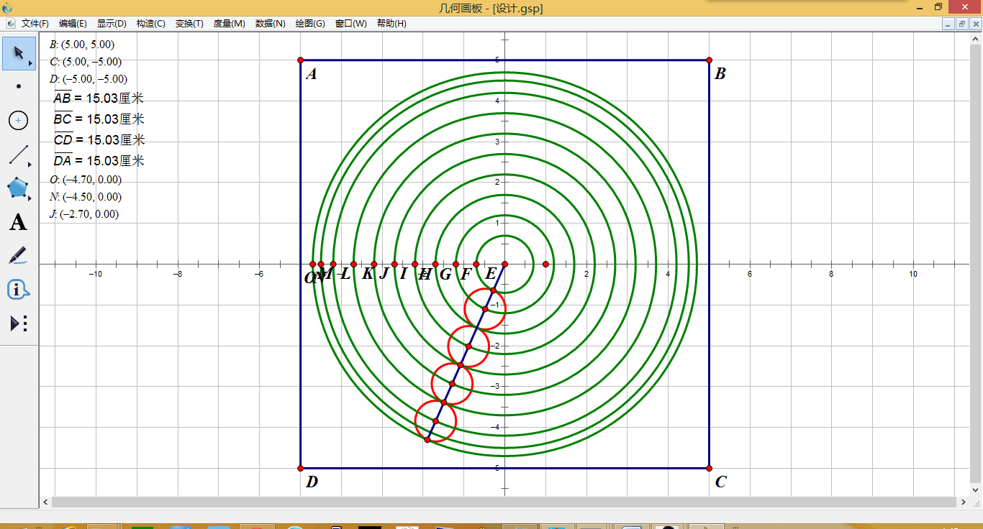Open the 构造(C) menu

click(151, 24)
